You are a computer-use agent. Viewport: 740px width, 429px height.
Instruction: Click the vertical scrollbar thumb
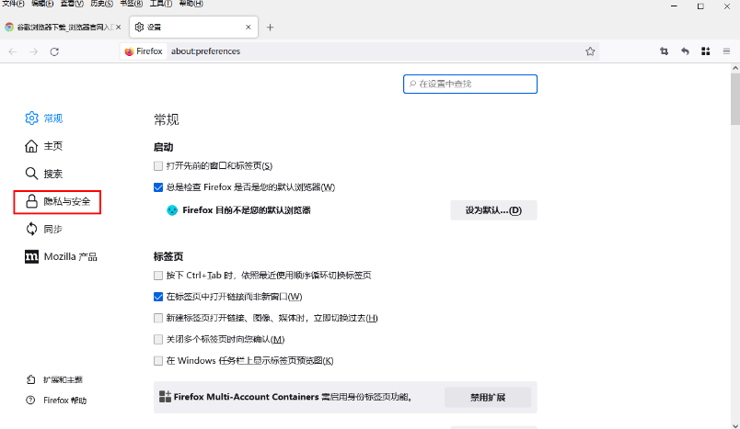[735, 99]
